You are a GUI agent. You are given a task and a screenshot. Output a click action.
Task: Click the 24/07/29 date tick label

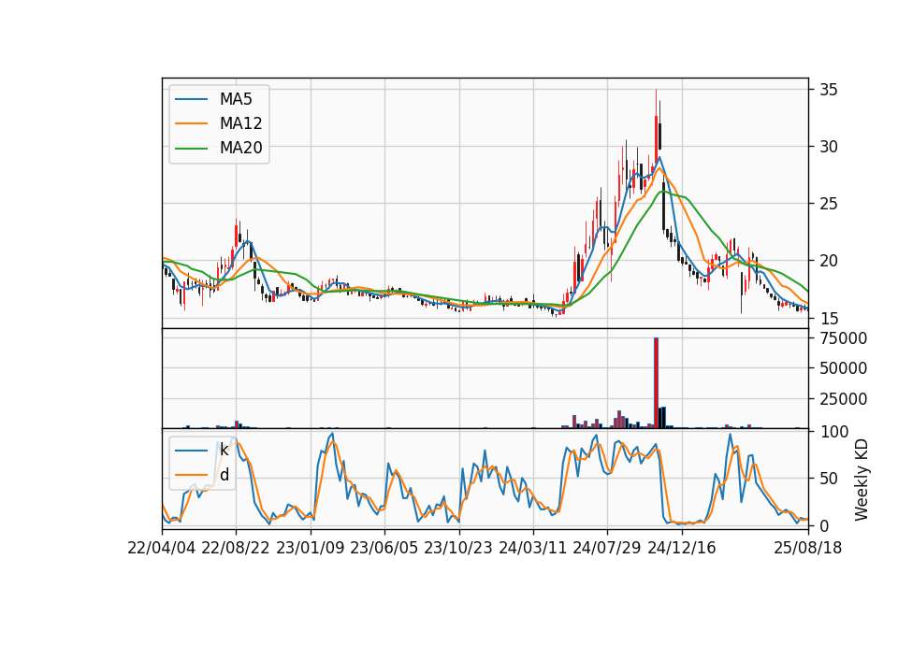point(607,548)
